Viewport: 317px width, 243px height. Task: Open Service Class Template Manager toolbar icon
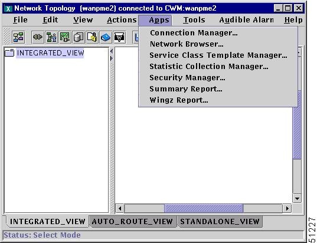65,37
